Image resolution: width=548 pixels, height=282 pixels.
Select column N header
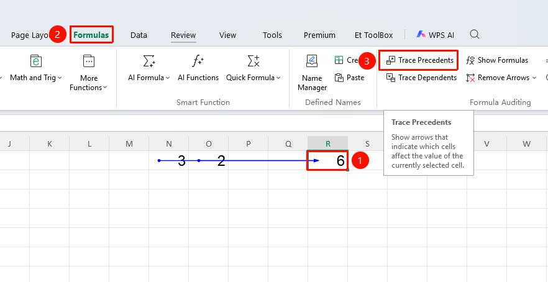pos(169,143)
